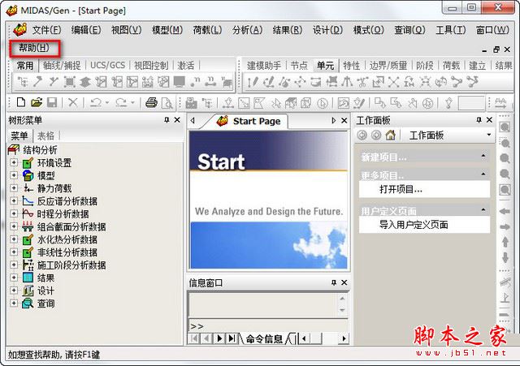Open the 帮助(H) menu

pos(34,48)
